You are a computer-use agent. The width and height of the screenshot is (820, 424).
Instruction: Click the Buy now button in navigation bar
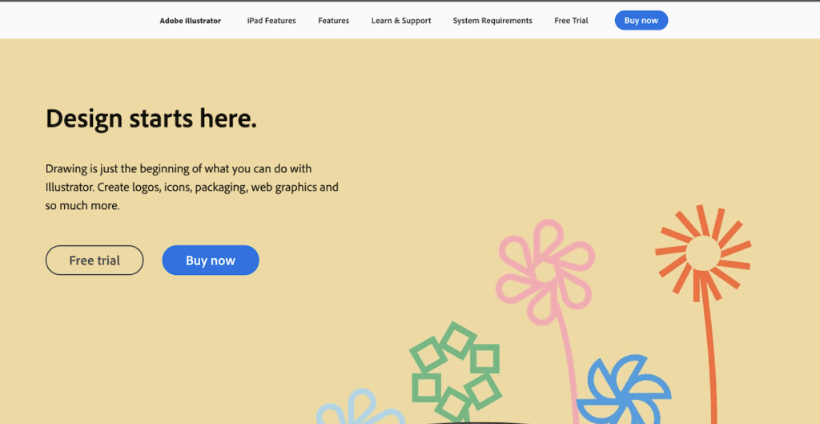pyautogui.click(x=641, y=20)
